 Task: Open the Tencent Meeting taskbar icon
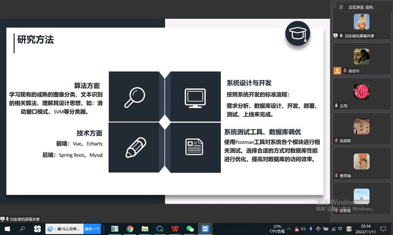click(206, 229)
